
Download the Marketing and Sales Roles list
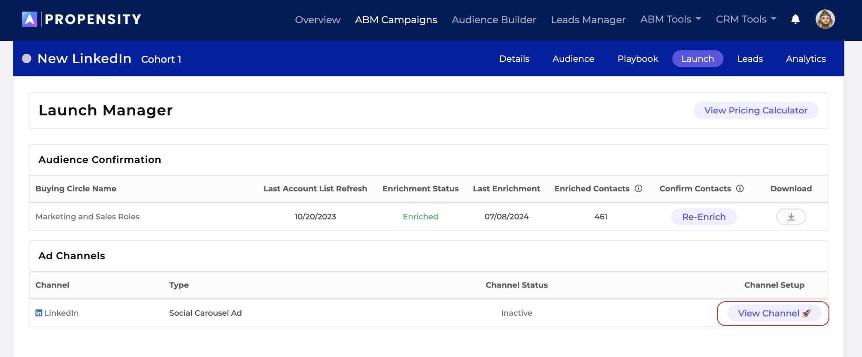tap(791, 217)
